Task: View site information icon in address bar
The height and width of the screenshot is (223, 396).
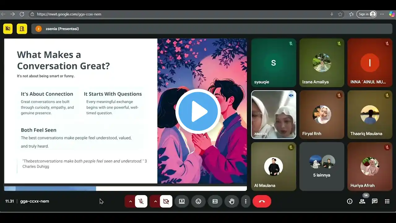Action: coord(32,14)
